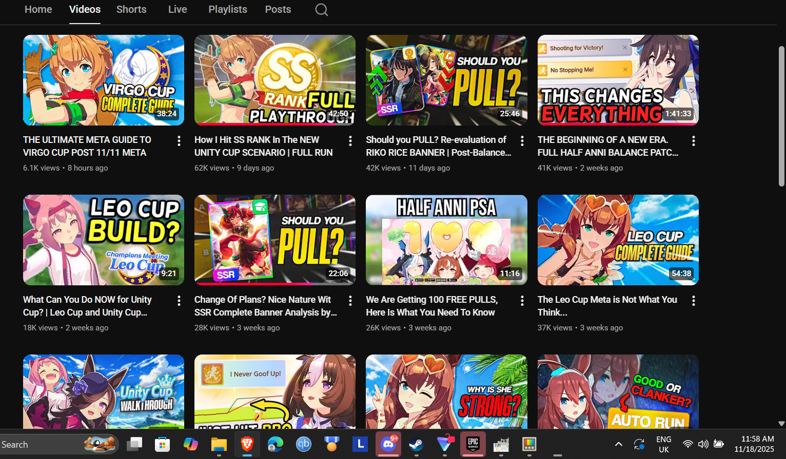Image resolution: width=786 pixels, height=459 pixels.
Task: Open options menu for SS Rank Unity Cup video
Action: (x=350, y=141)
